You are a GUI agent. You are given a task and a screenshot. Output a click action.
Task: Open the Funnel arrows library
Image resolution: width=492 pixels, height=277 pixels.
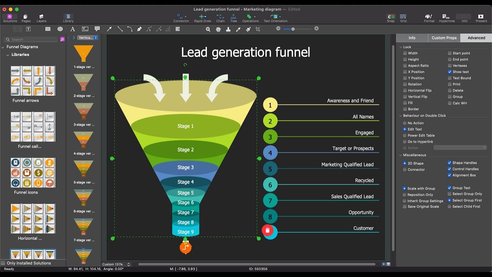click(x=33, y=81)
